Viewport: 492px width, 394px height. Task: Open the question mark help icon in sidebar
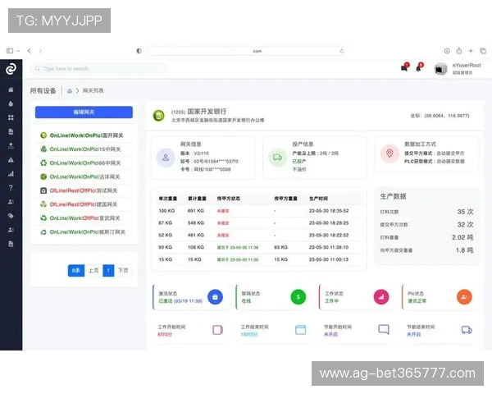[x=11, y=188]
